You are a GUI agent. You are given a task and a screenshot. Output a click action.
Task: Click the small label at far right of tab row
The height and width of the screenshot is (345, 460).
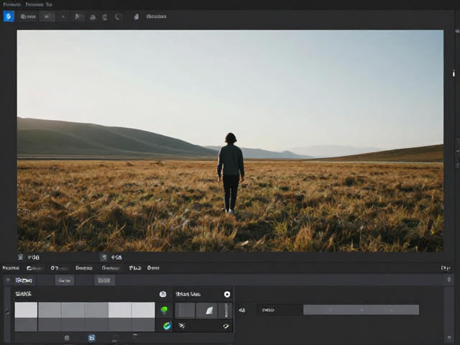[x=446, y=268]
